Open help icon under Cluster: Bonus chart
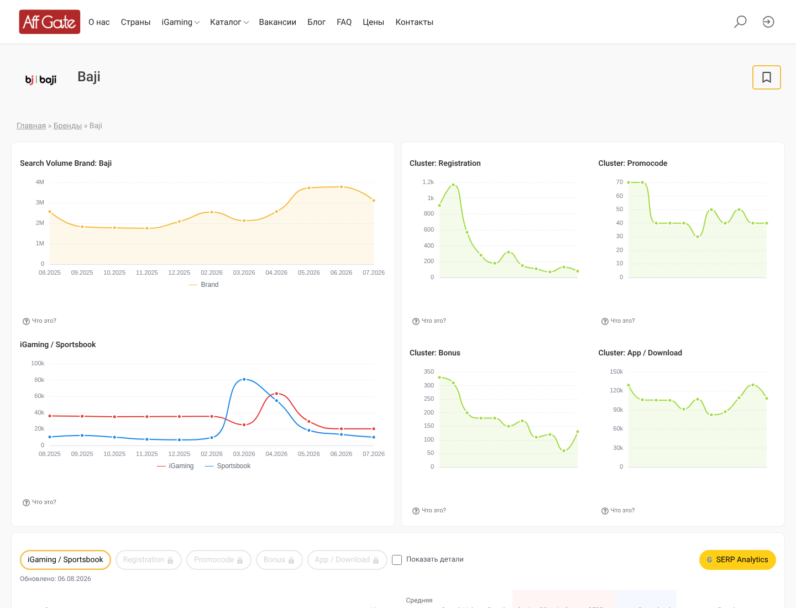 coord(416,511)
